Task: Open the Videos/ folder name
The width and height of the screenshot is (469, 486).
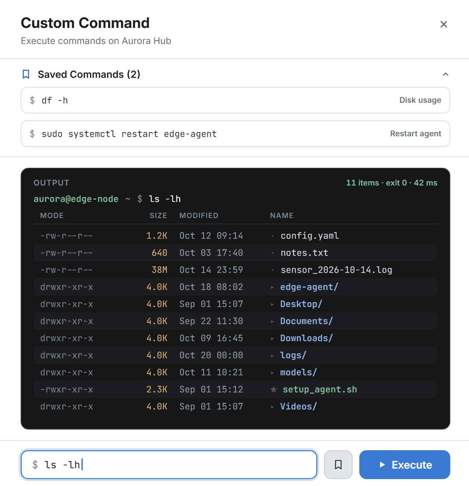Action: pyautogui.click(x=299, y=407)
